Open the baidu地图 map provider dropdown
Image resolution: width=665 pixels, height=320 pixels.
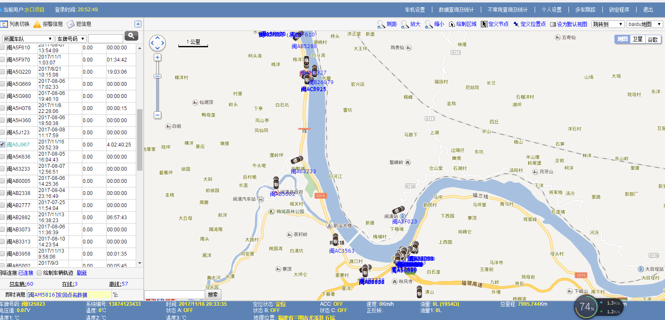pyautogui.click(x=645, y=24)
